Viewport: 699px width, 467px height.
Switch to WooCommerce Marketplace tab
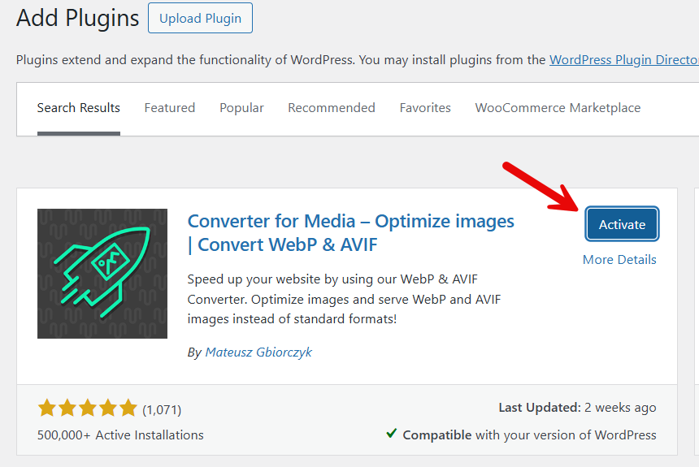[558, 108]
